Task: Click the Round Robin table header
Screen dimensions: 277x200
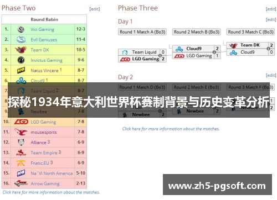Action: click(44, 19)
